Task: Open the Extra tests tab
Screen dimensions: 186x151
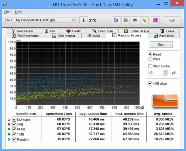Action: click(x=164, y=36)
